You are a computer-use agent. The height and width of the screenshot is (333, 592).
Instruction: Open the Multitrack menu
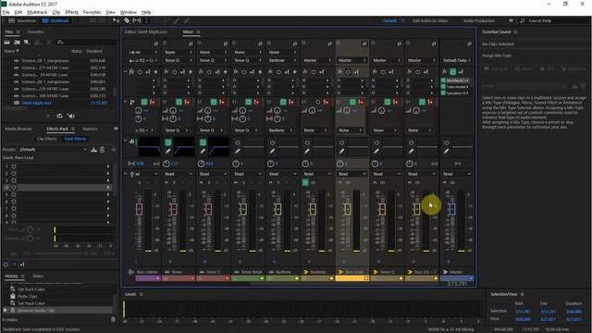pyautogui.click(x=37, y=12)
